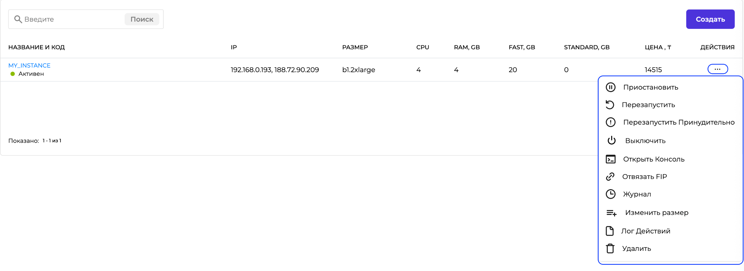The image size is (744, 271).
Task: Choose the Выключить menu option
Action: (x=645, y=141)
